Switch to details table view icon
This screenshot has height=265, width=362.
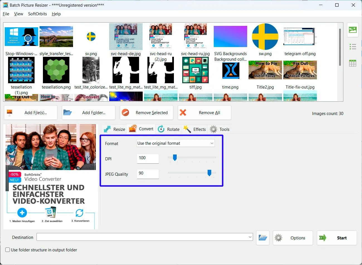353,63
